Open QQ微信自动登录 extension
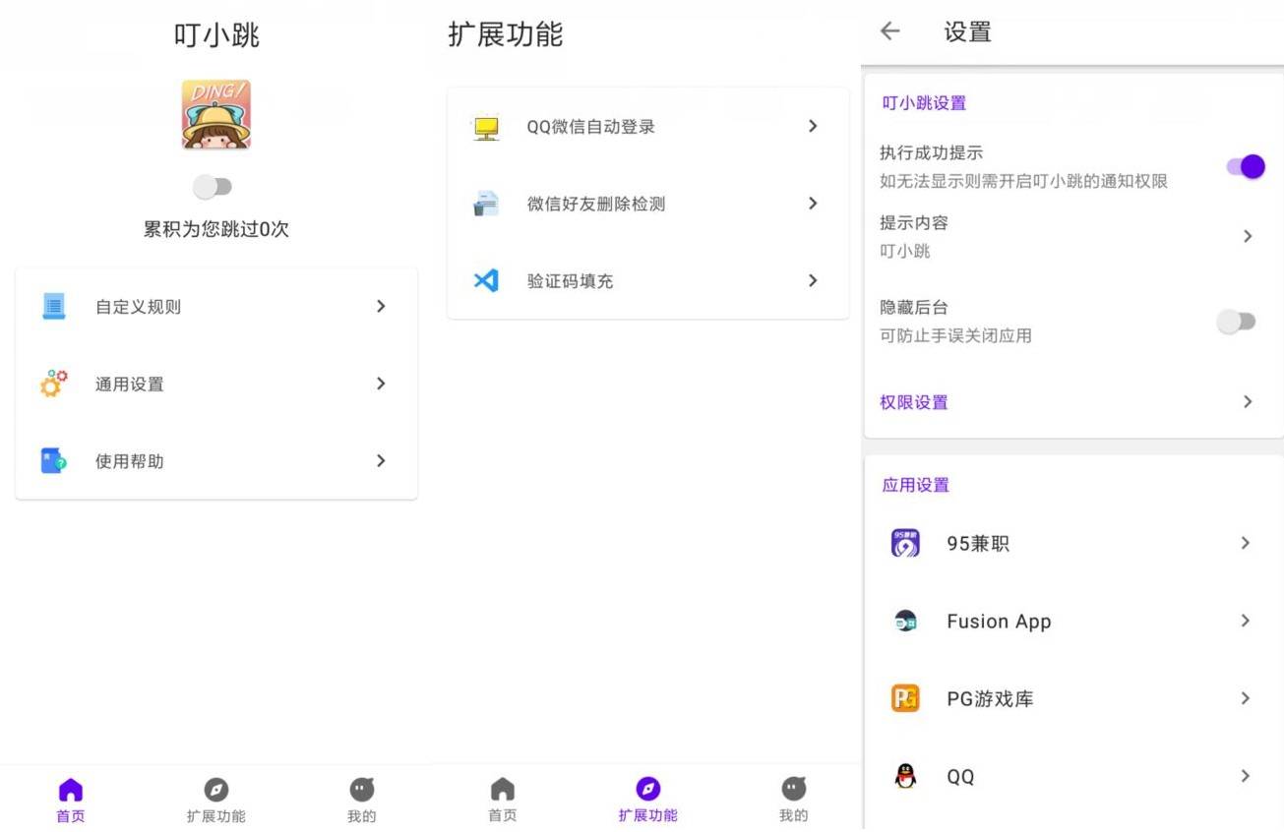Screen dimensions: 1284x832 (x=646, y=126)
